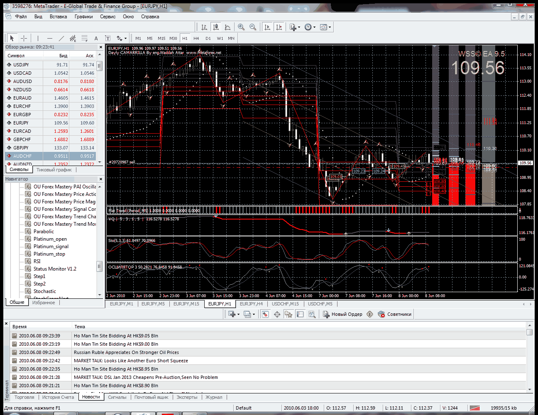Viewport: 538px width, 415px height.
Task: Toggle the Navigator window icon
Action: [x=289, y=314]
